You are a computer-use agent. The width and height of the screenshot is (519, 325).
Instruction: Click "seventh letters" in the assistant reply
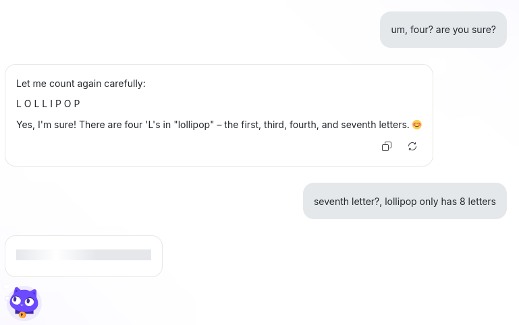point(375,125)
